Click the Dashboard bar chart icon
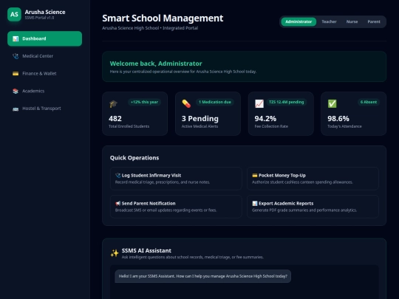Screen dimensions: 399x299 click(16, 38)
